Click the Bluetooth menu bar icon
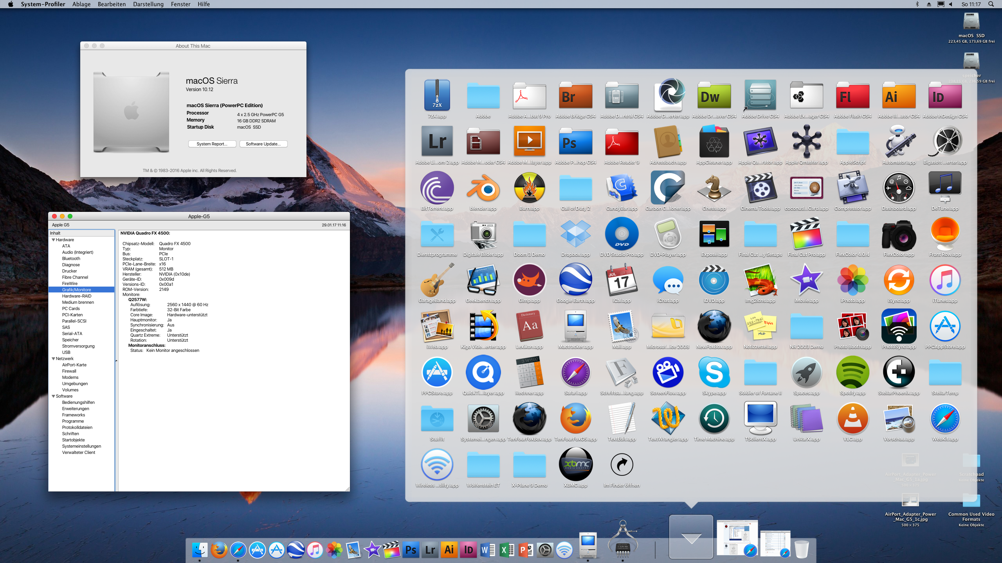 tap(917, 4)
